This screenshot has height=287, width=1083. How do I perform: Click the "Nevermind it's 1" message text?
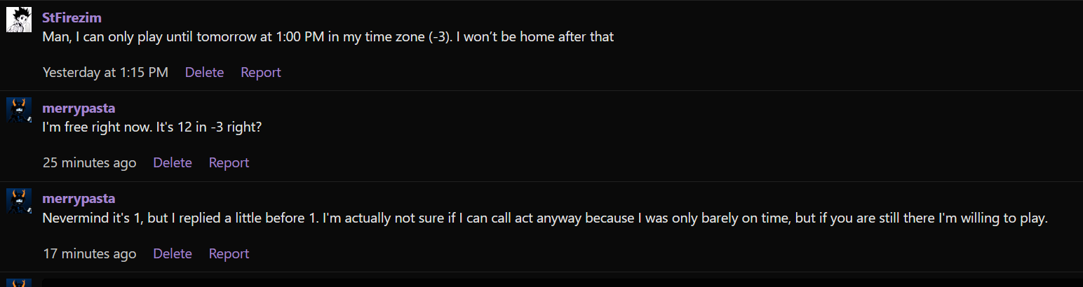544,218
